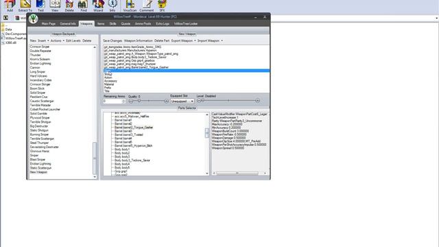Viewport: 439px width, 247px height.
Task: Click the Edit Levels button
Action: pyautogui.click(x=73, y=41)
